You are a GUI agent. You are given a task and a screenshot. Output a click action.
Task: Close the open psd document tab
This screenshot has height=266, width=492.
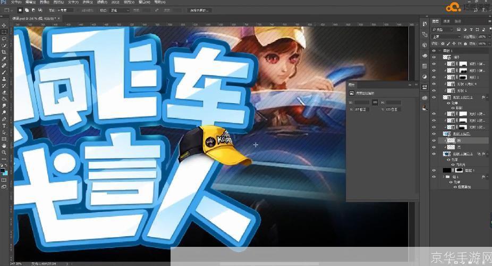click(58, 19)
